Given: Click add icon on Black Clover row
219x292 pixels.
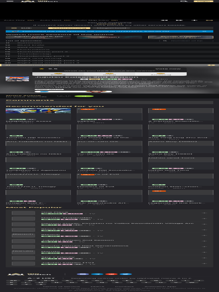Looking at the screenshot, I should tap(204, 230).
